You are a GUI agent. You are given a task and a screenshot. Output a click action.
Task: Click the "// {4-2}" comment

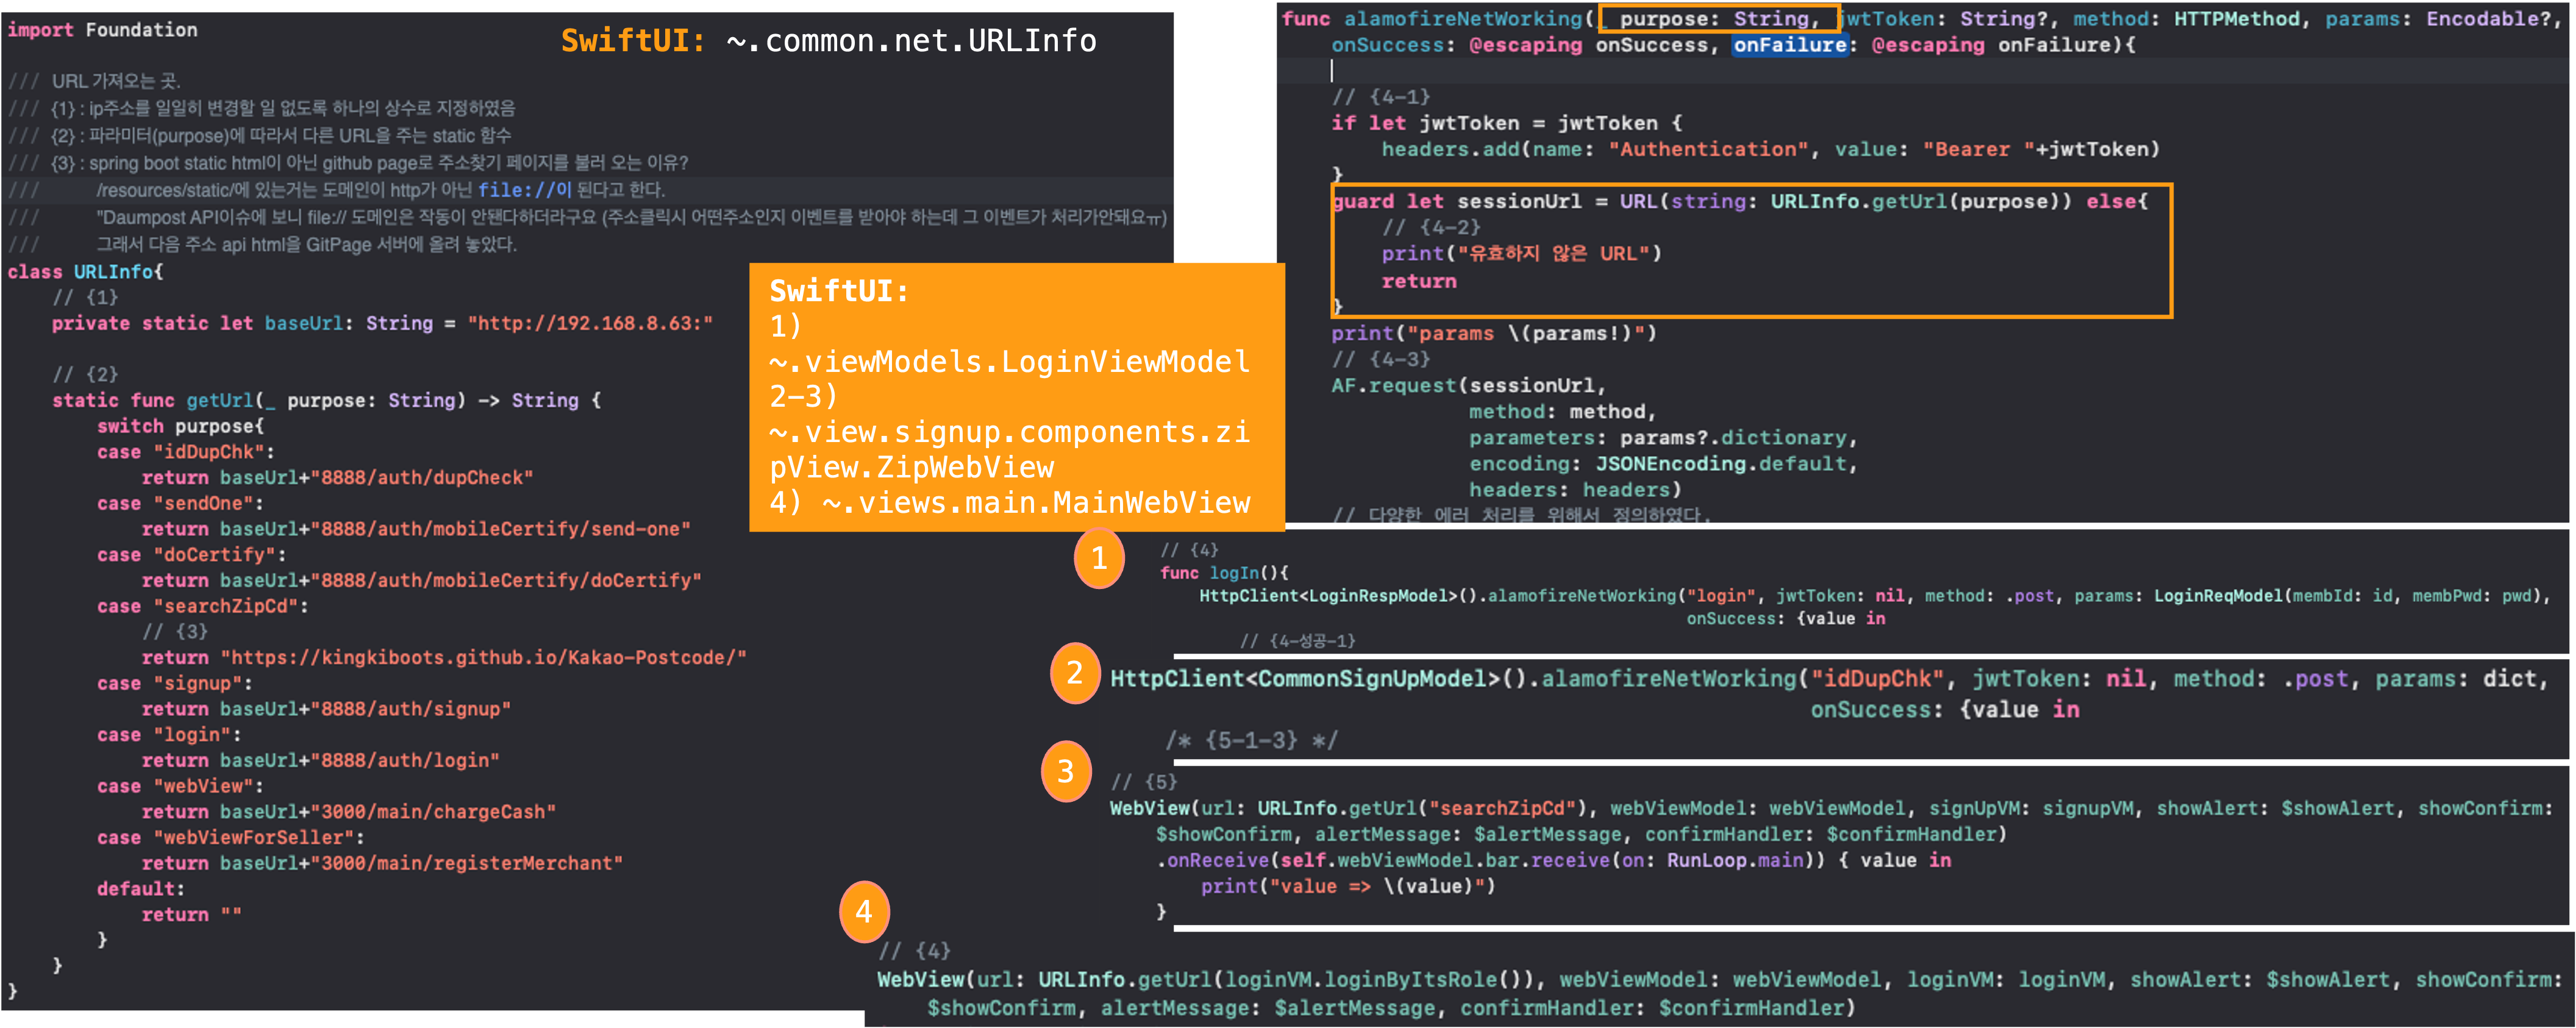[x=1431, y=228]
